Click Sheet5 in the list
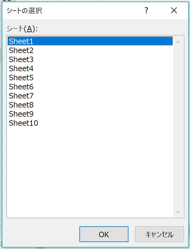The width and height of the screenshot is (190, 249). click(21, 78)
